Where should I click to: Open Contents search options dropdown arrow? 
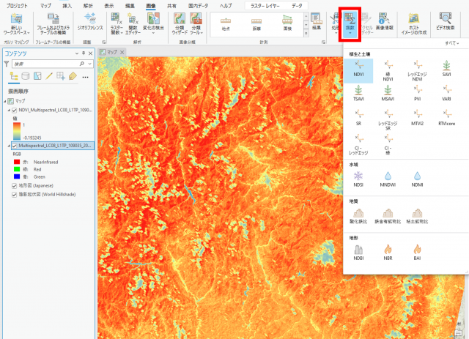pyautogui.click(x=89, y=64)
